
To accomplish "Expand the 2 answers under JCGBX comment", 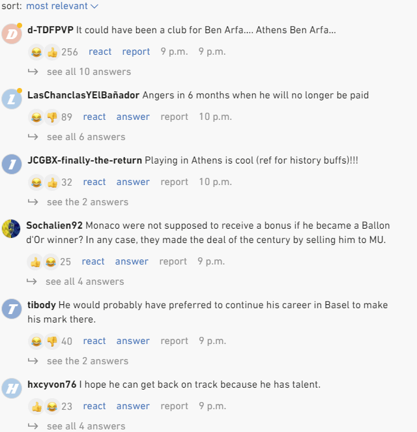I will click(87, 202).
